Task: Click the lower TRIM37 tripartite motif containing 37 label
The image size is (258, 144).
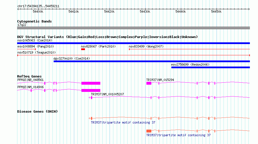Action: pyautogui.click(x=178, y=135)
